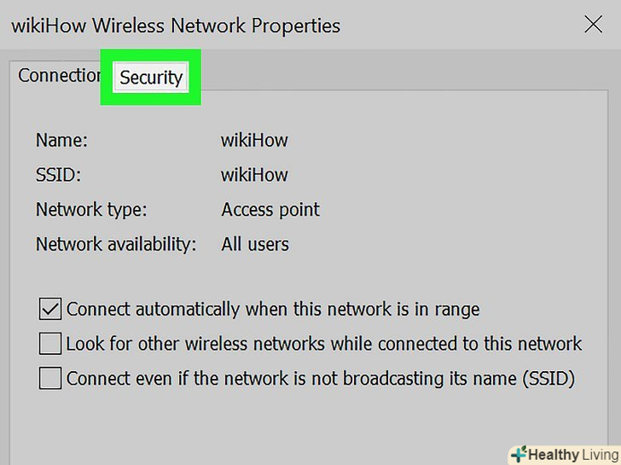Screen dimensions: 621x465
Task: Close the Wireless Network Properties dialog
Action: (x=593, y=25)
